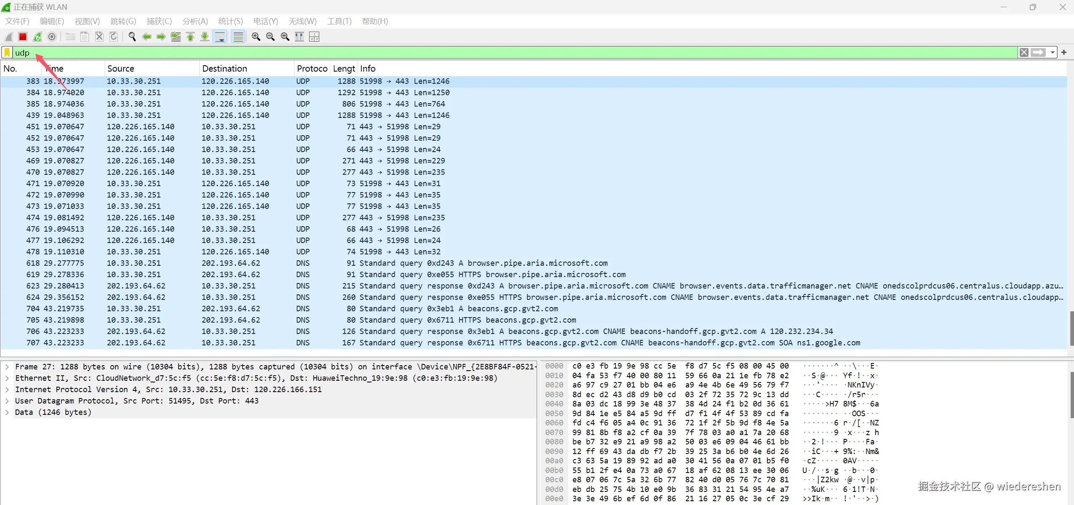
Task: Clear the udp display filter
Action: [1024, 53]
